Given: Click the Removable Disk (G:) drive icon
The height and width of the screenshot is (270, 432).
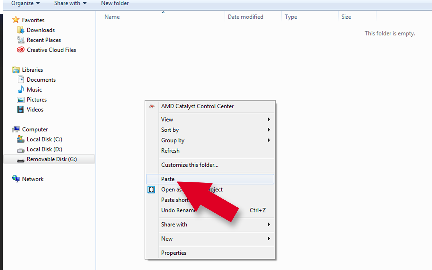Looking at the screenshot, I should coord(20,160).
